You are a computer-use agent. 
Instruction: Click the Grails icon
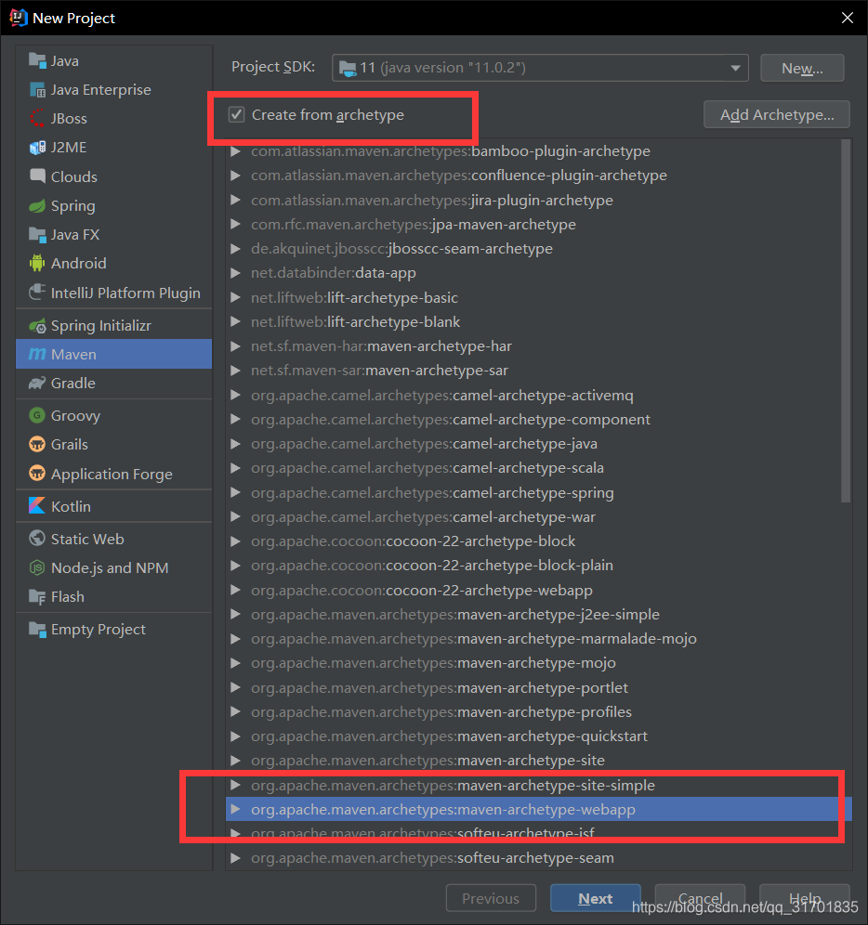37,444
